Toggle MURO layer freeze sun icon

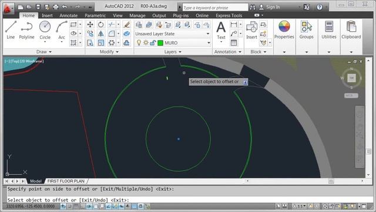pyautogui.click(x=146, y=43)
